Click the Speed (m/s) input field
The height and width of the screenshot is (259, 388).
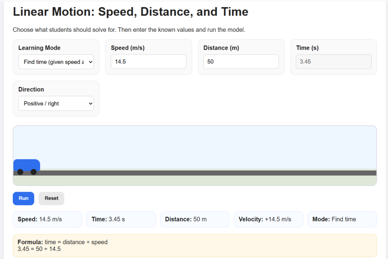coord(149,62)
